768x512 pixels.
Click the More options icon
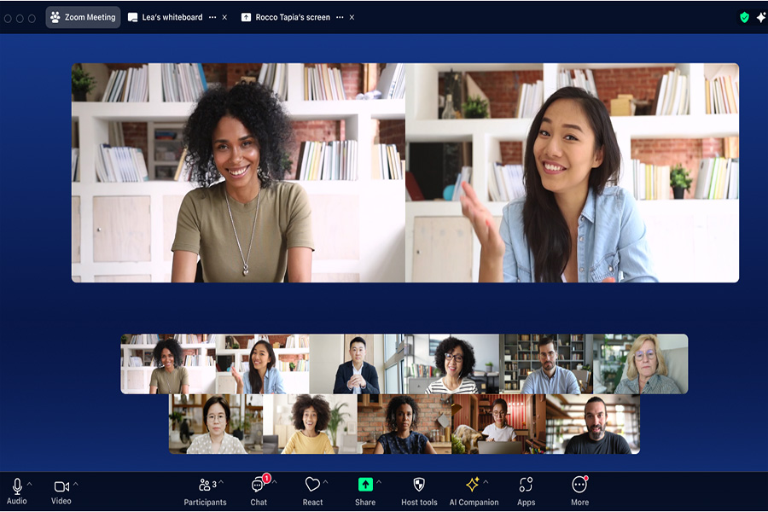point(579,485)
